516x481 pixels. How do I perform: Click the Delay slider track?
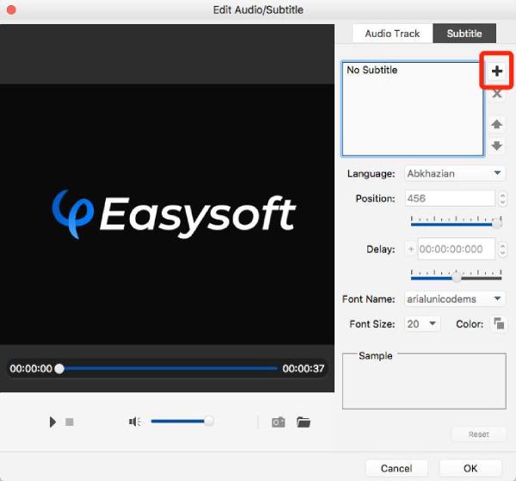click(456, 278)
